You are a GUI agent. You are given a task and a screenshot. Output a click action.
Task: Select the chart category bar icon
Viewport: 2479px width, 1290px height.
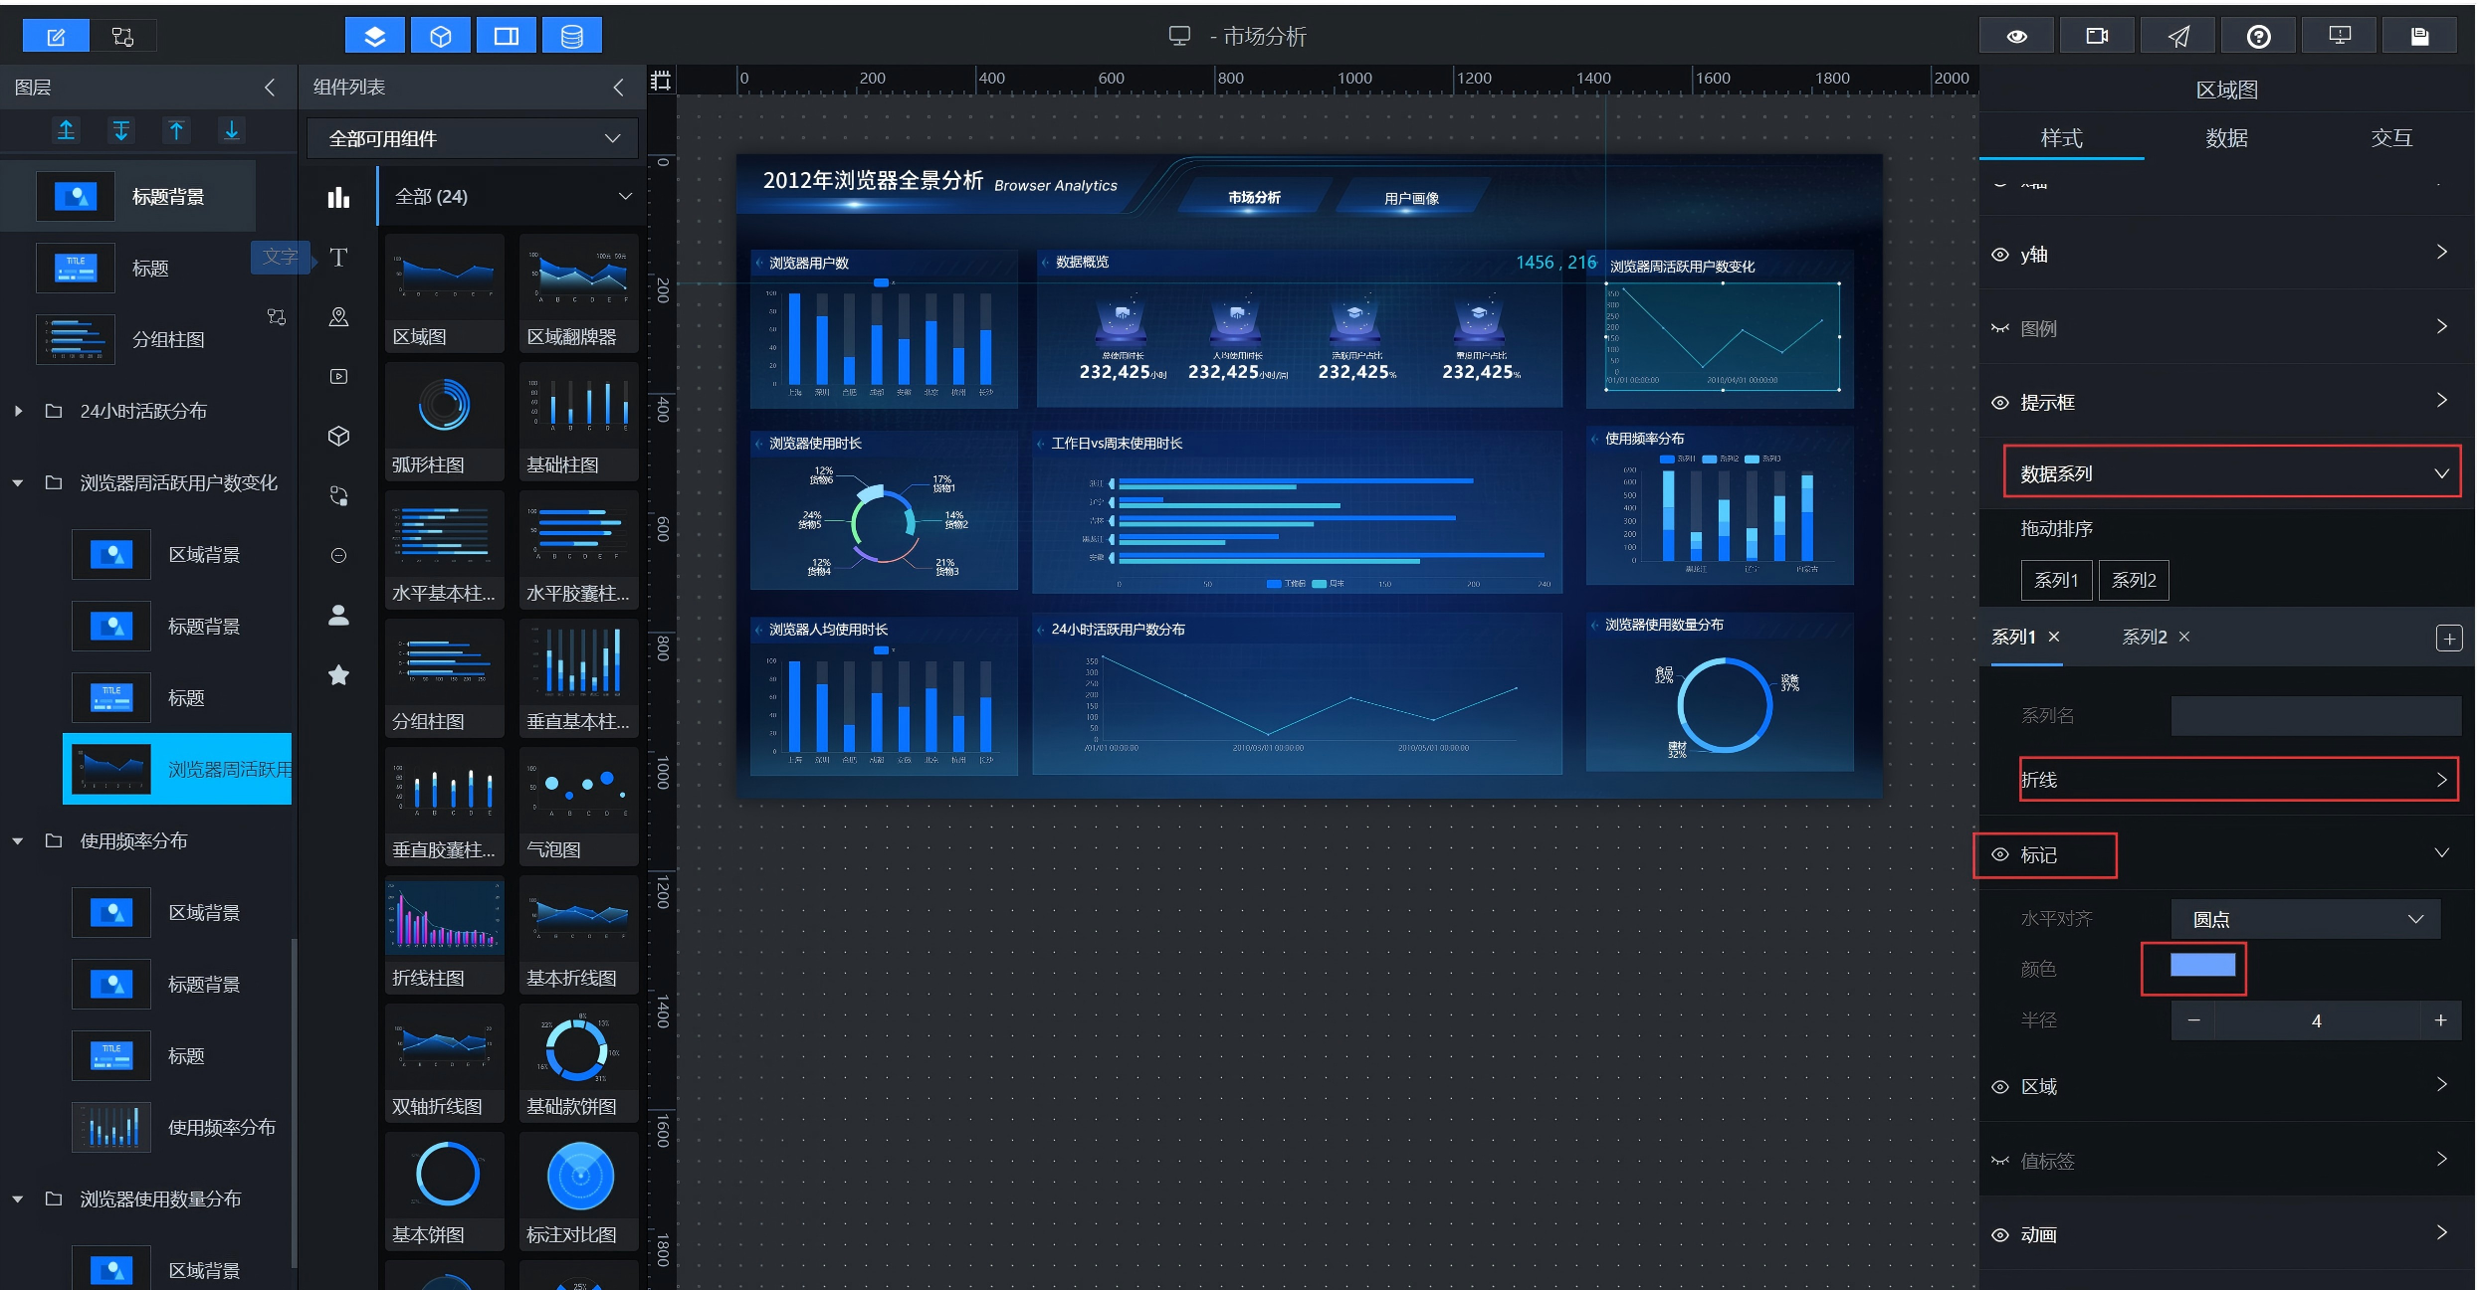338,197
